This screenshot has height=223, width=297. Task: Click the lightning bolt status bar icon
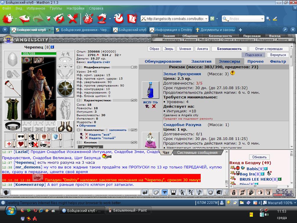(x=229, y=203)
